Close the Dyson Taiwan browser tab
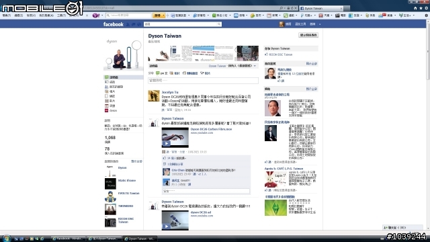 pyautogui.click(x=341, y=9)
